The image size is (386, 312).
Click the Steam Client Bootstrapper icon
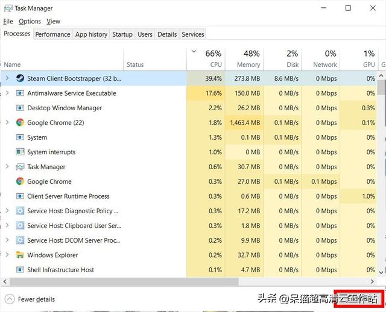pyautogui.click(x=20, y=78)
